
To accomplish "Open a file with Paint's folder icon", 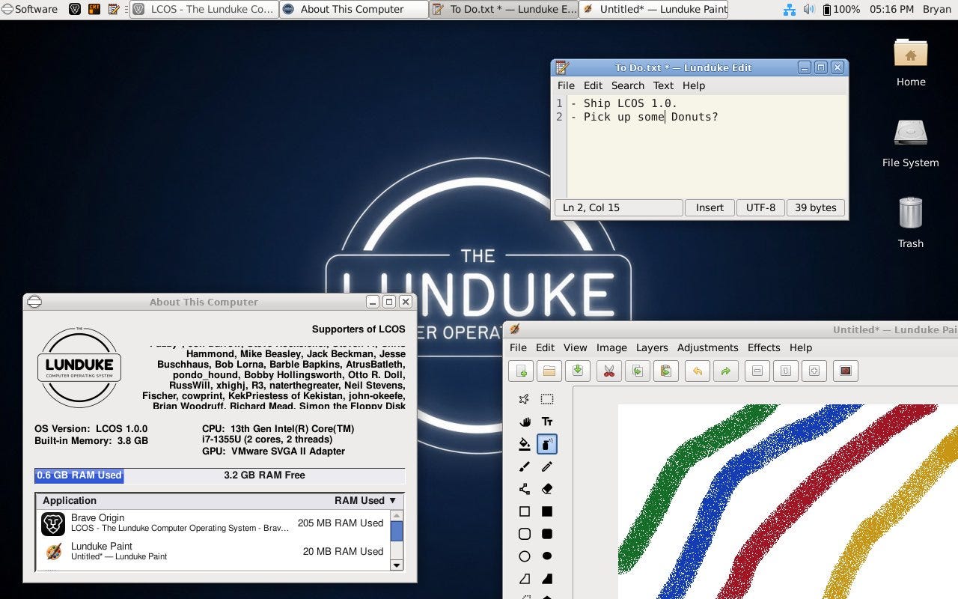I will 549,371.
